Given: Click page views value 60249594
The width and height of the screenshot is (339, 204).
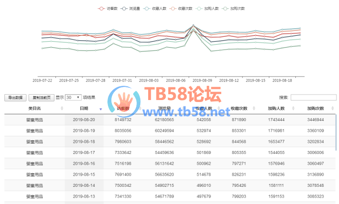Looking at the screenshot, I should 164,131.
